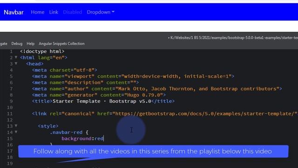Click the Navbar brand text
298x168 pixels.
coord(14,12)
